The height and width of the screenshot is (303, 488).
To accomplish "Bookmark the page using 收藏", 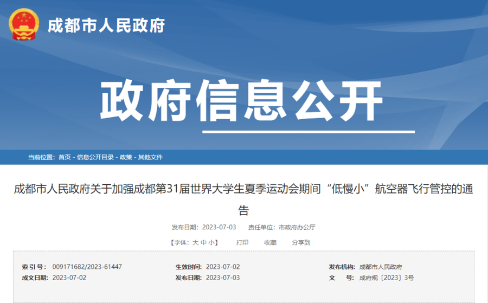I will pyautogui.click(x=270, y=243).
